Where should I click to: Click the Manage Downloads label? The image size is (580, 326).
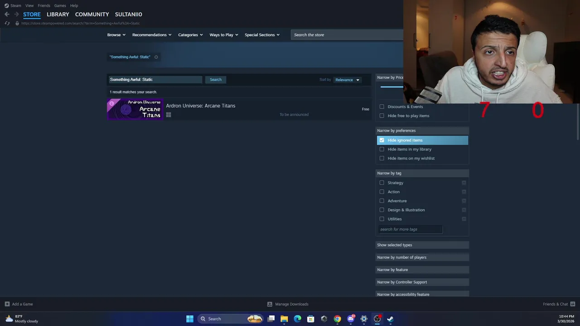pos(292,304)
